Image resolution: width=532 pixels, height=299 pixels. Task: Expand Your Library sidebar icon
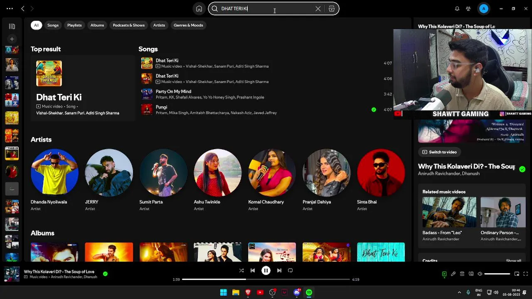pyautogui.click(x=12, y=26)
